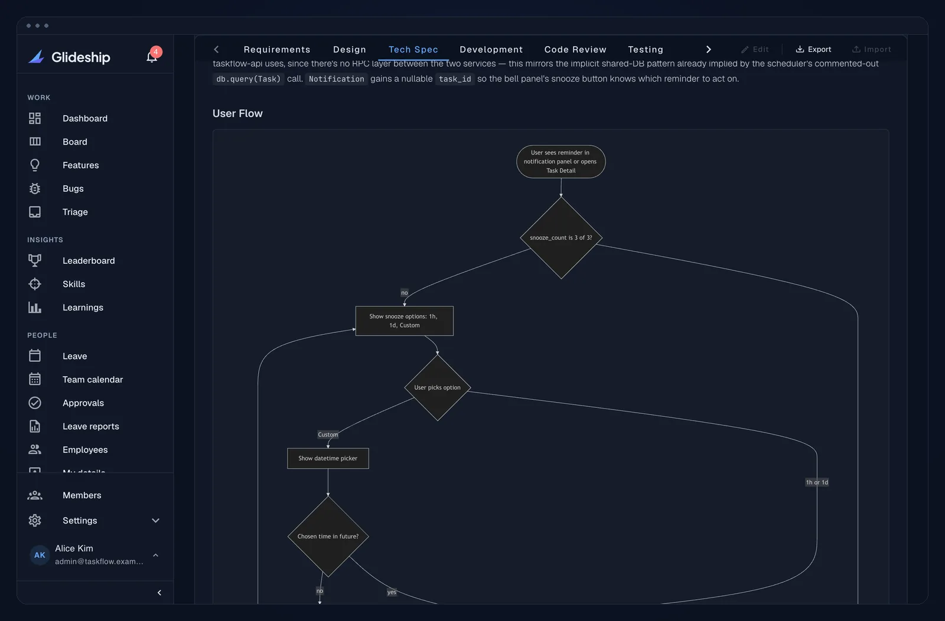Screen dimensions: 945x621
Task: Select the Triage inbox icon
Action: (x=35, y=212)
